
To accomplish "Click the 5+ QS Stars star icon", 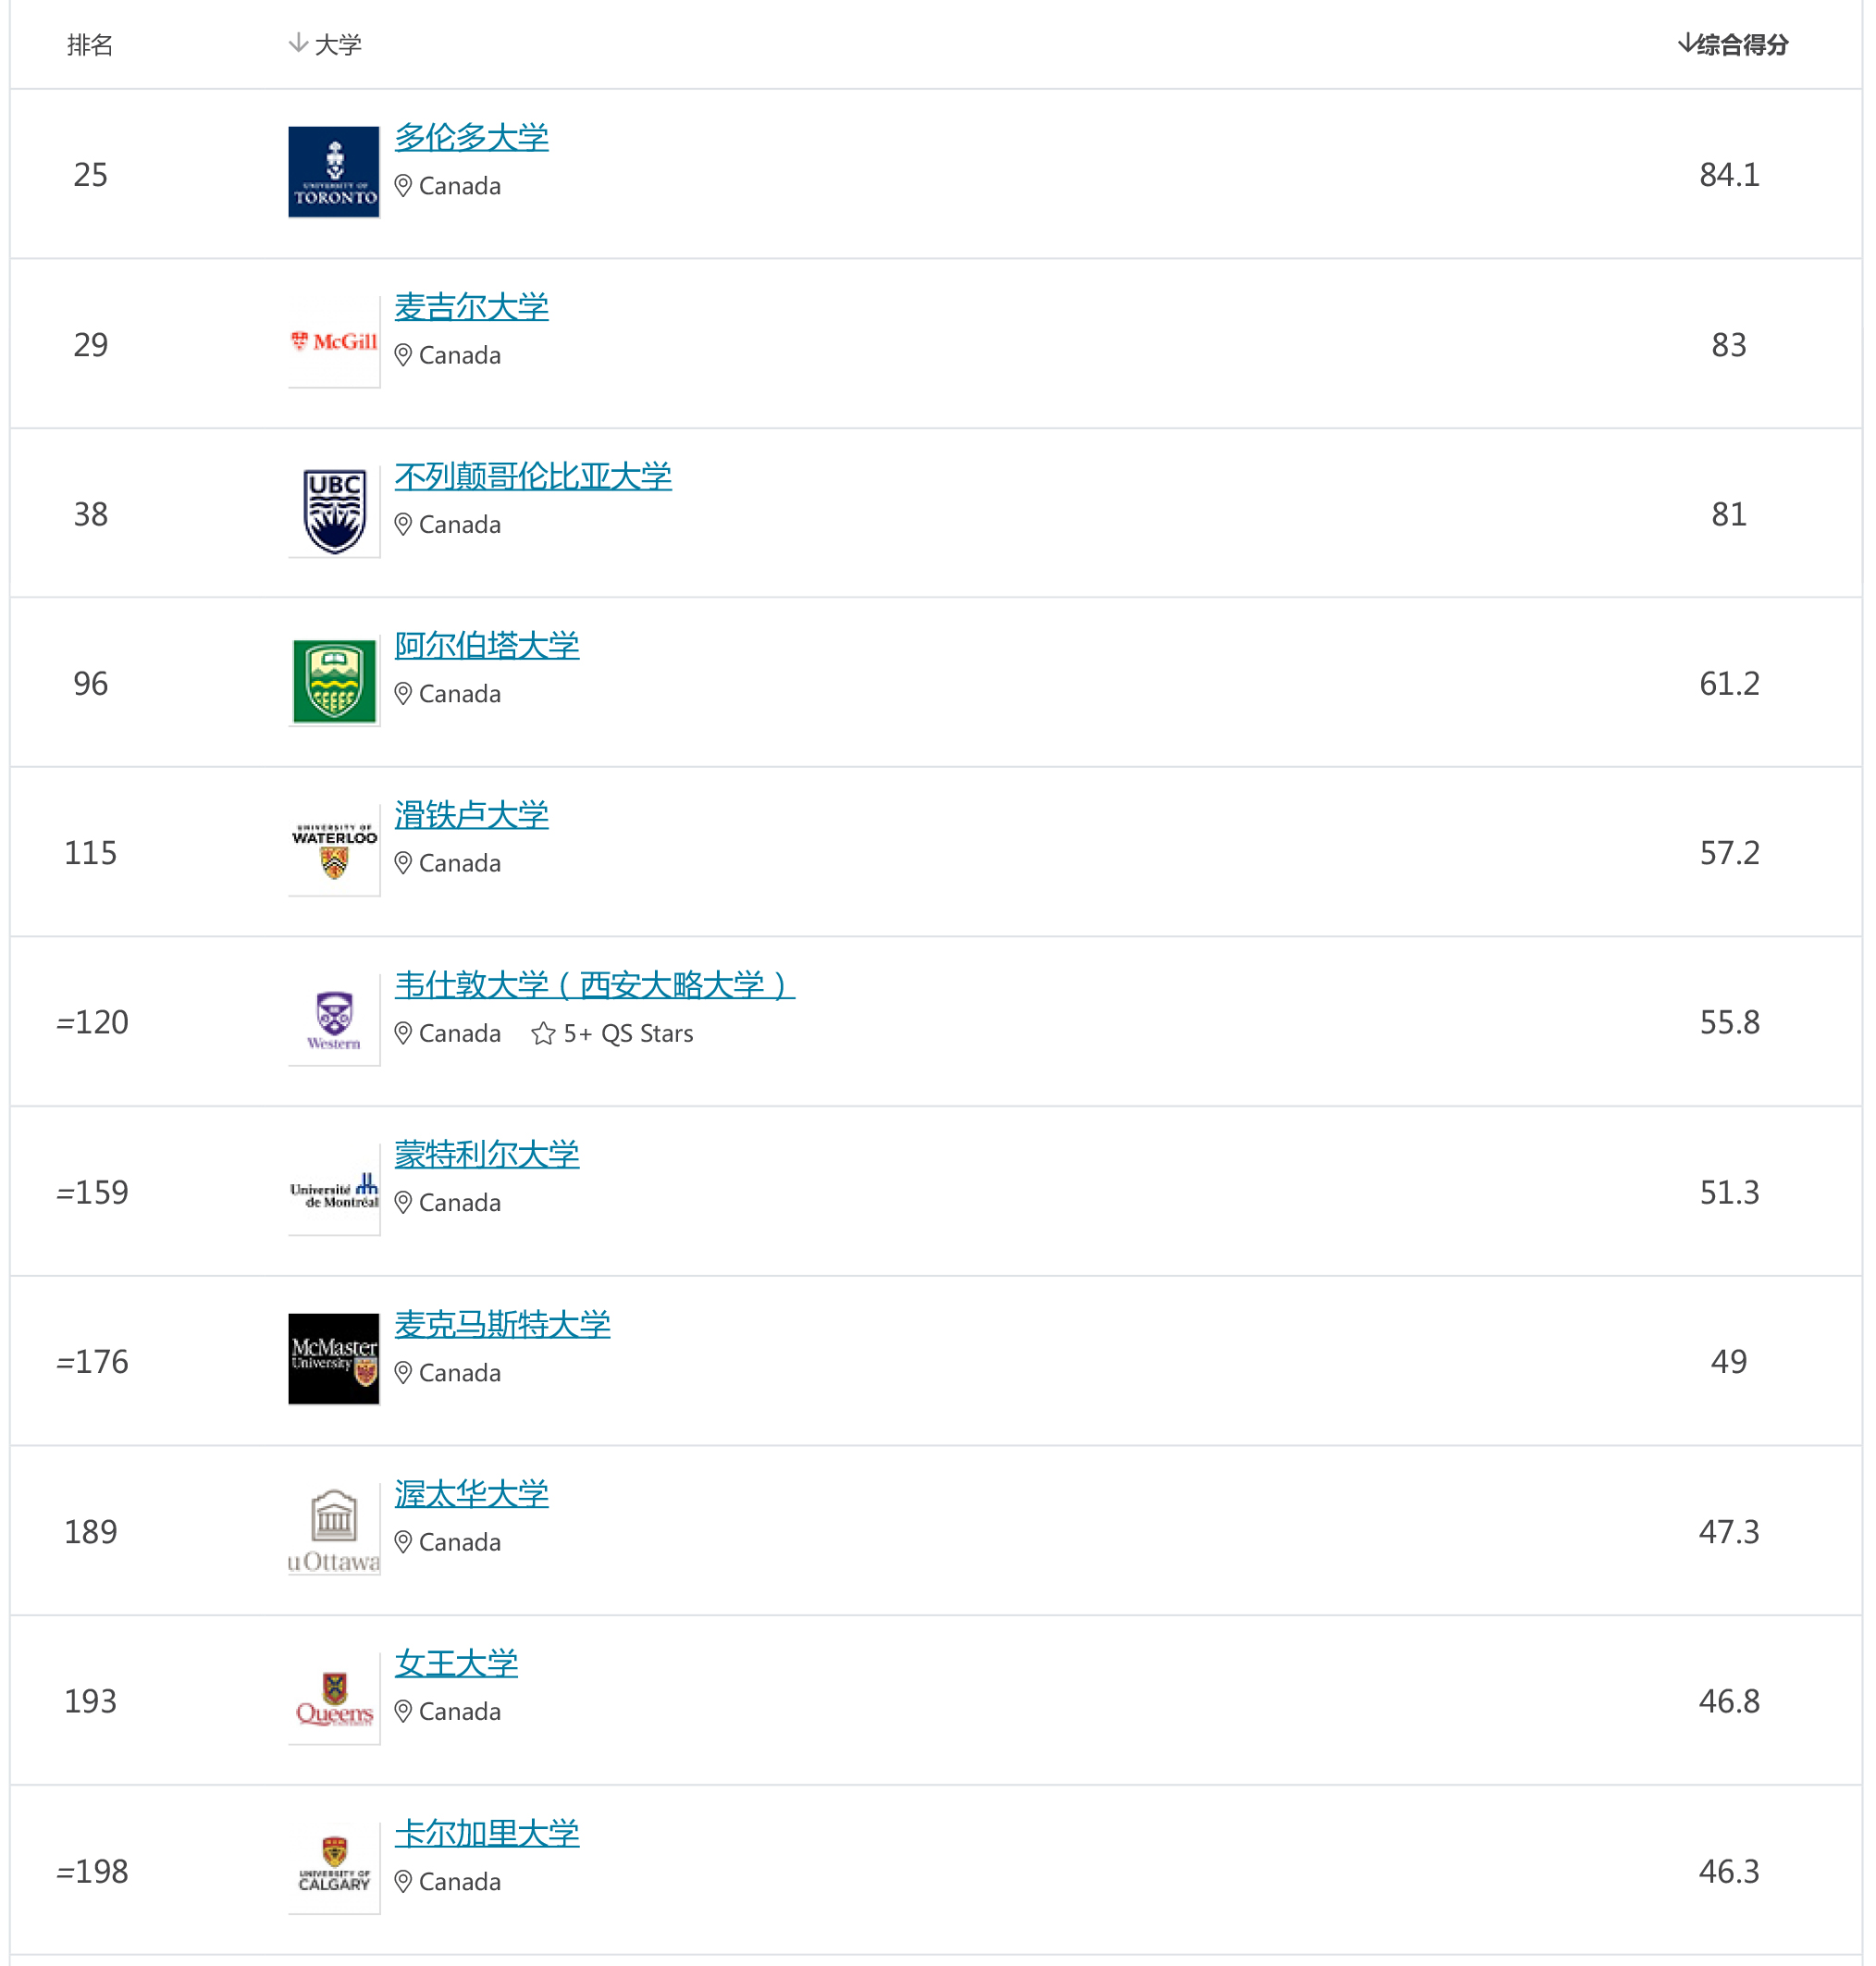I will [x=543, y=1033].
